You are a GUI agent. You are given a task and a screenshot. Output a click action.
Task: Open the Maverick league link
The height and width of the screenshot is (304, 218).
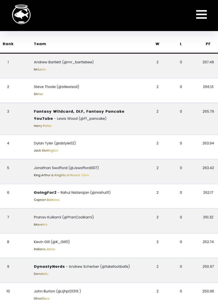[41, 224]
